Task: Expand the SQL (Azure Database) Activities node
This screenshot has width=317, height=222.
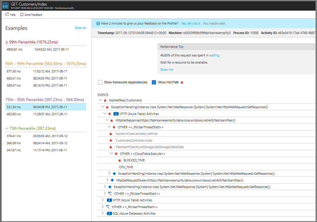Action: [103, 213]
